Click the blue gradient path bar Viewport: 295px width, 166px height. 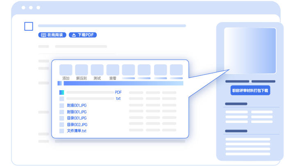coord(123,83)
